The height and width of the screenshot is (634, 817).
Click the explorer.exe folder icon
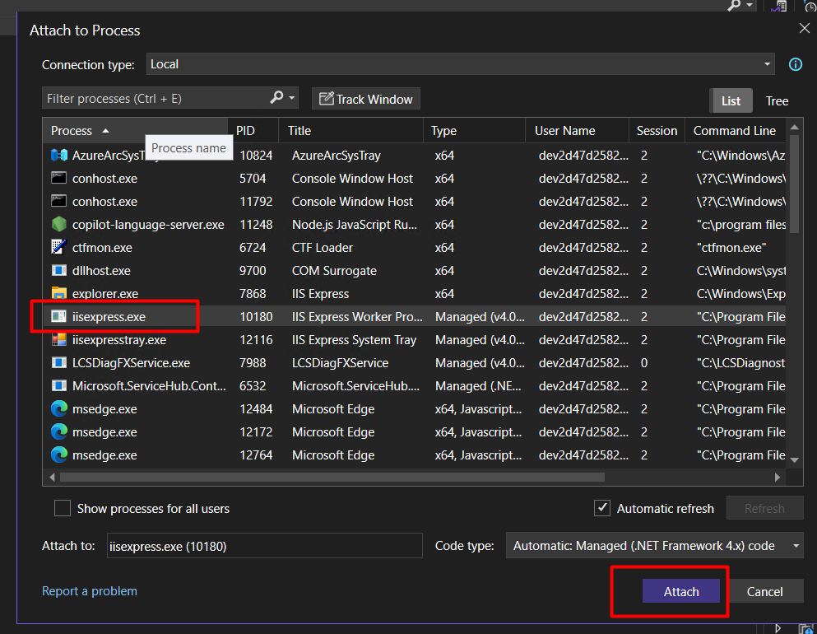pos(58,294)
